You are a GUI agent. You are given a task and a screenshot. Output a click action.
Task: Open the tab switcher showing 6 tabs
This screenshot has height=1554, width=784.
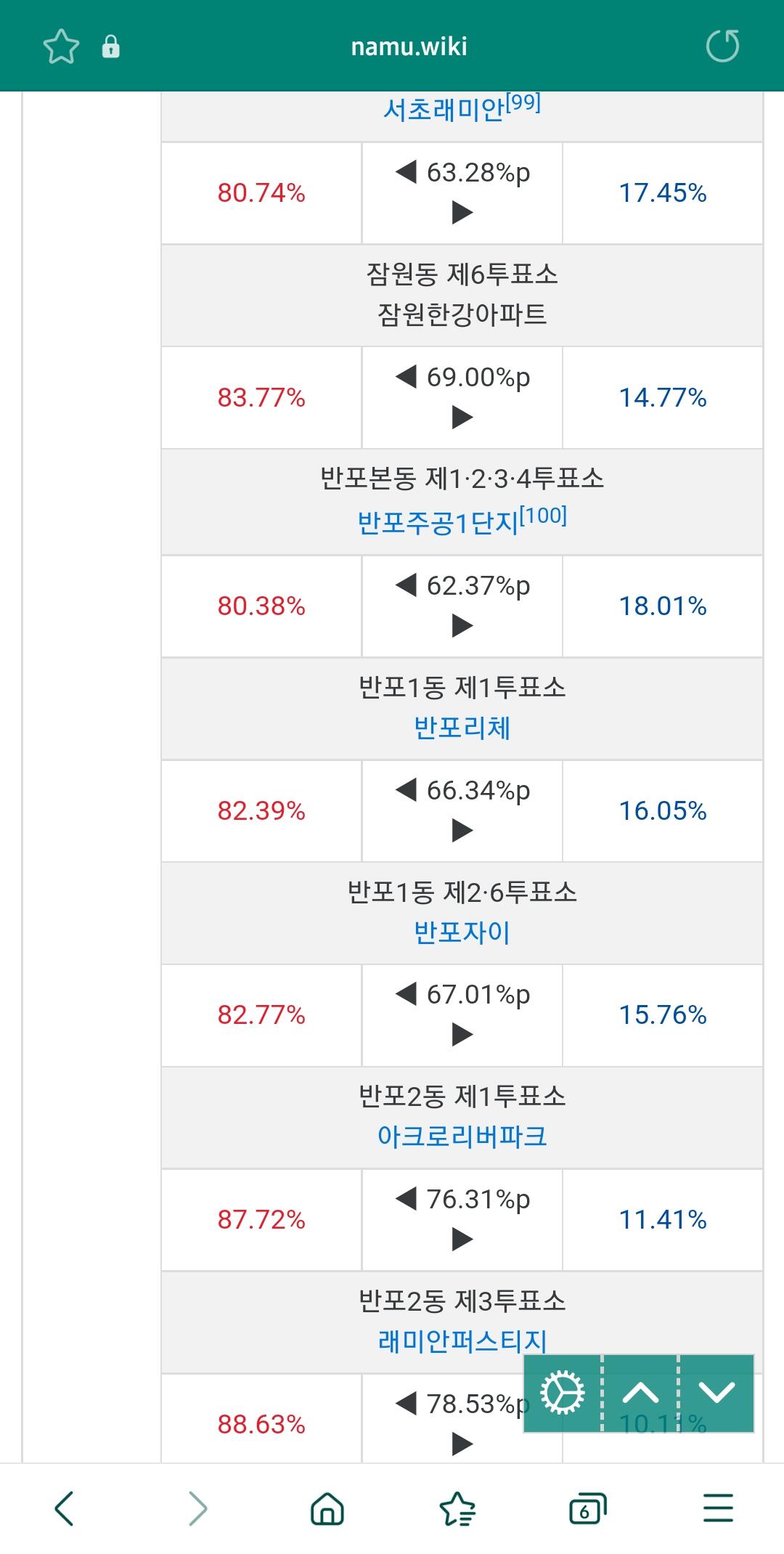pos(587,1508)
